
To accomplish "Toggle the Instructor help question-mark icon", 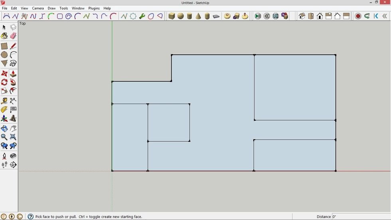I will (x=30, y=216).
